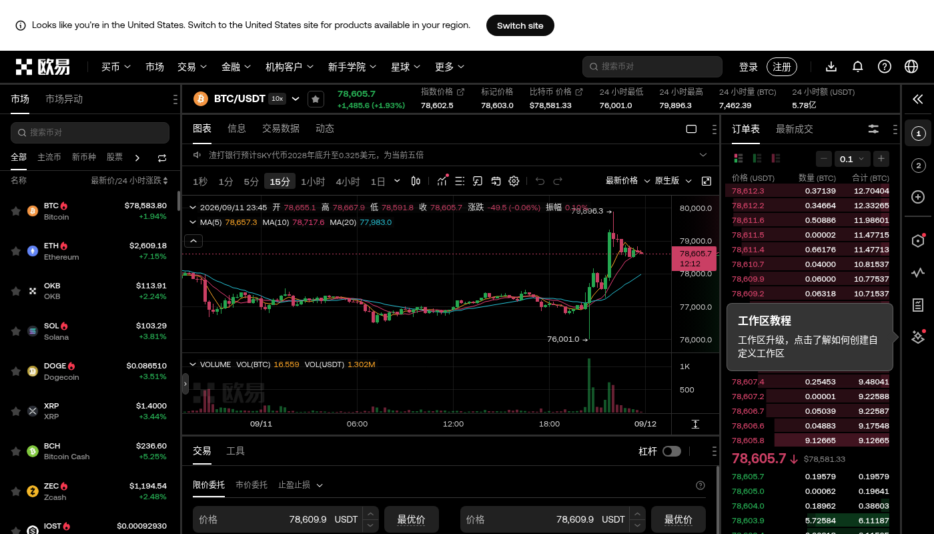
Task: Click the left 最优价 button
Action: point(412,519)
